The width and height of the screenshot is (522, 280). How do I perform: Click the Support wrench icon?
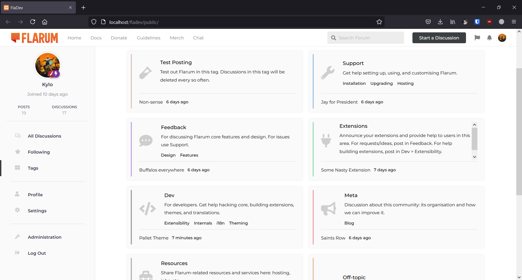tap(328, 73)
